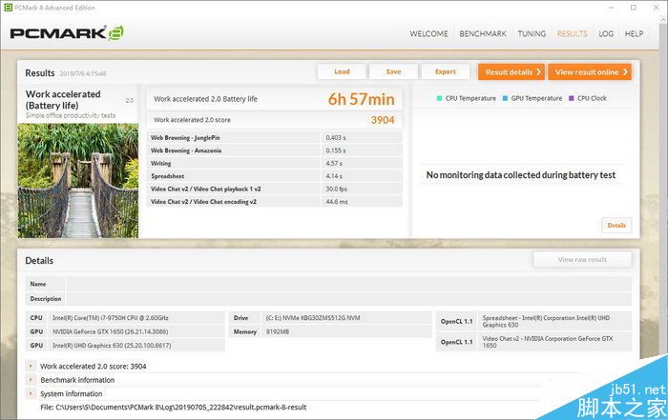Click the Export button
The width and height of the screenshot is (668, 420).
tap(445, 71)
